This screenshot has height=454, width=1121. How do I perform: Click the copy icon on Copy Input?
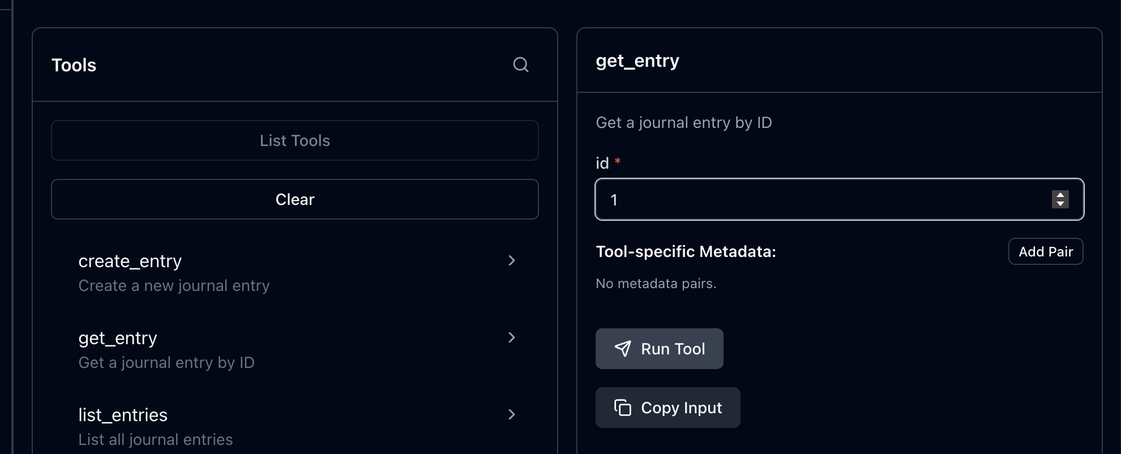point(622,408)
